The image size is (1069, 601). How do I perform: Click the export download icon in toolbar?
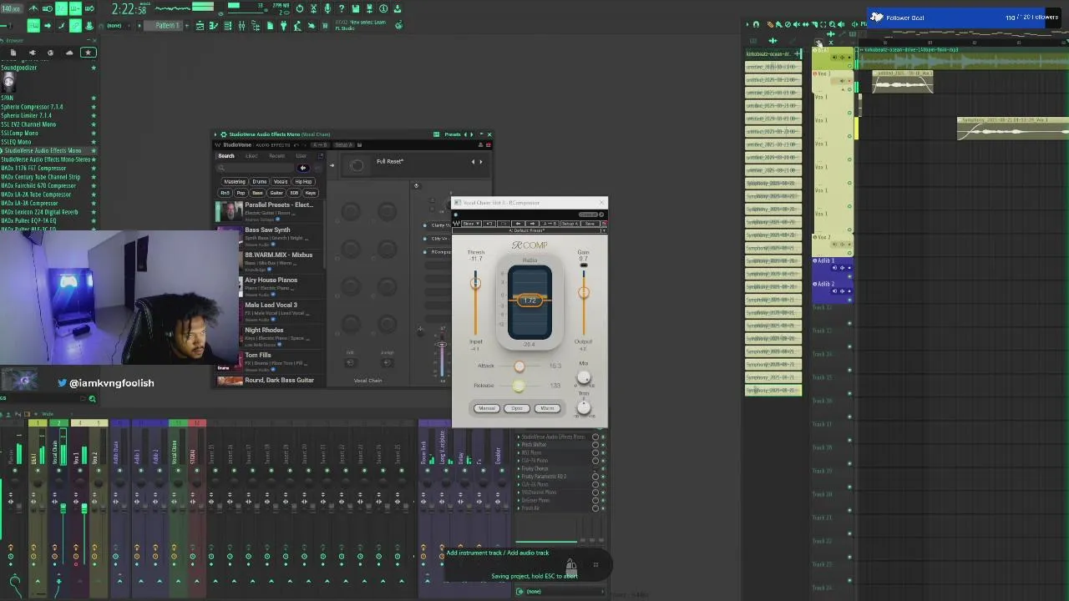pos(397,8)
